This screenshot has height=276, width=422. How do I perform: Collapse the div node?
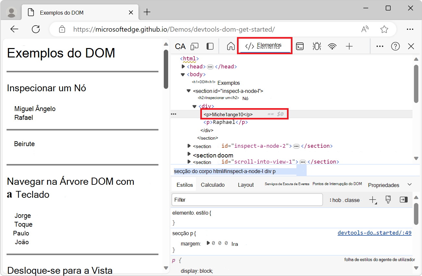(x=194, y=106)
